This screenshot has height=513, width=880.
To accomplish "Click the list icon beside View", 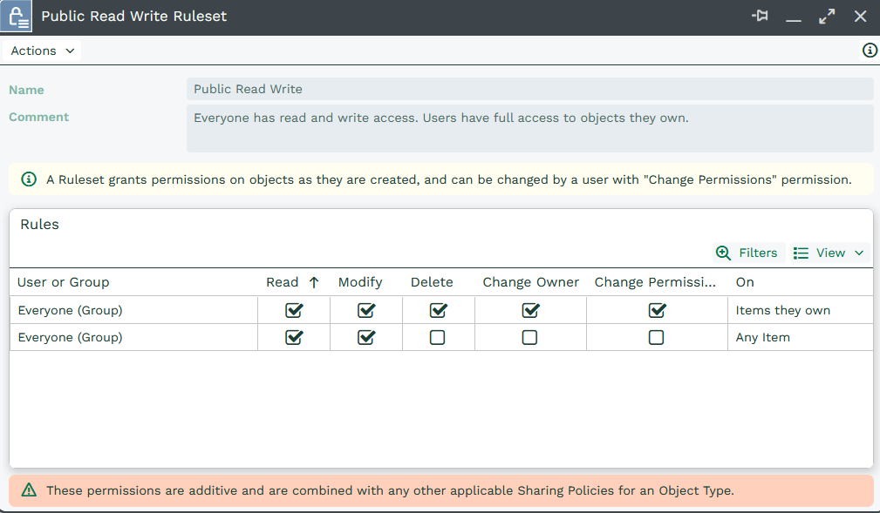I will point(801,253).
